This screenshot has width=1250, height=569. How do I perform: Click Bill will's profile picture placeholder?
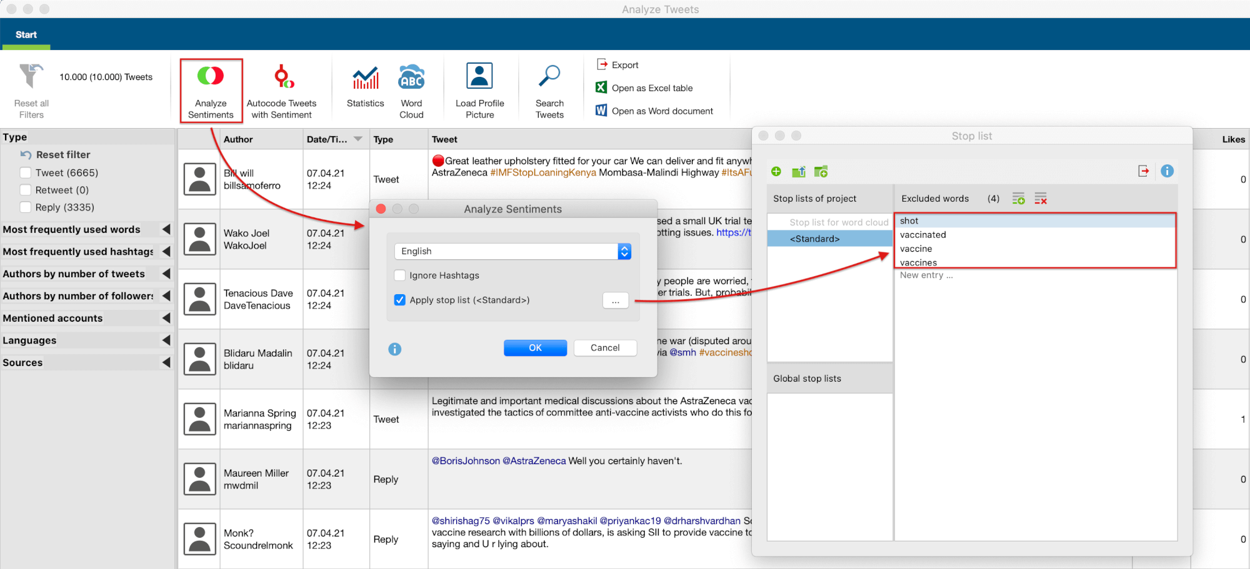(200, 179)
